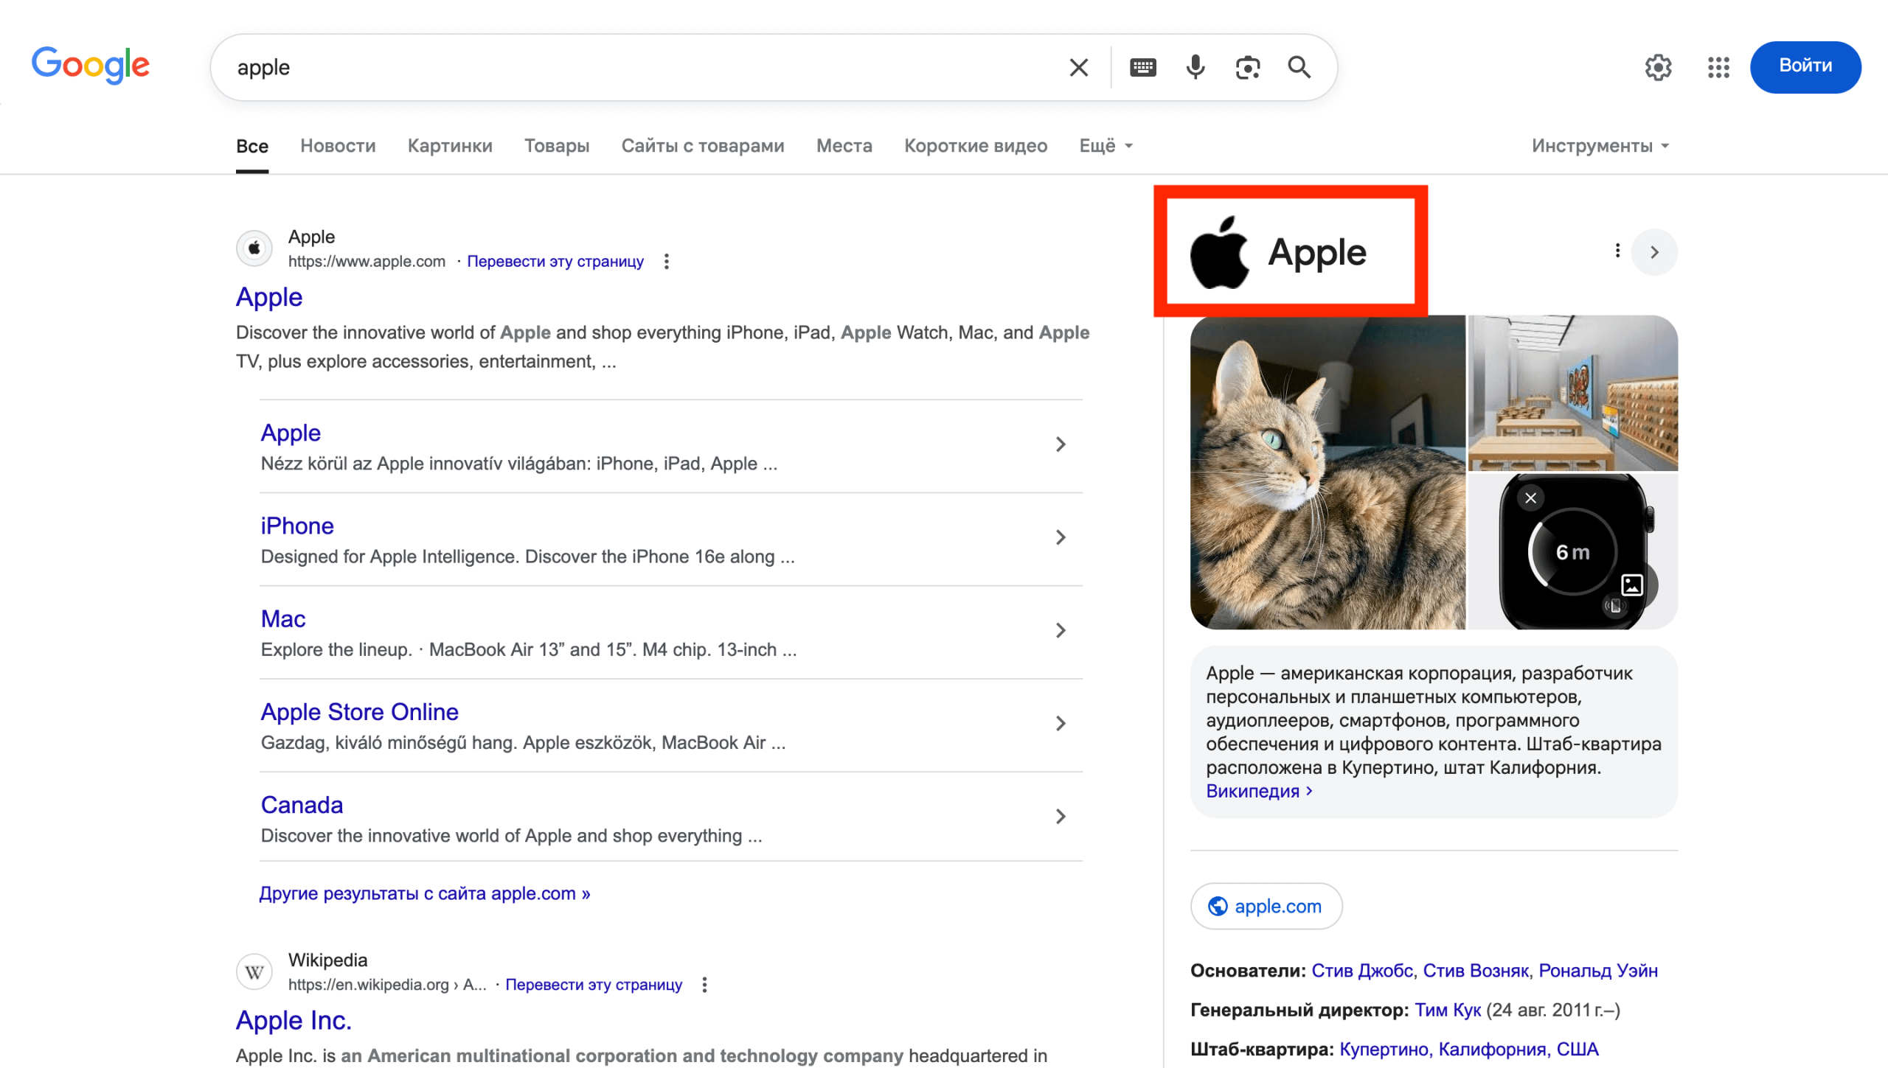Open the Apple Watch photo thumbnail

[x=1573, y=551]
